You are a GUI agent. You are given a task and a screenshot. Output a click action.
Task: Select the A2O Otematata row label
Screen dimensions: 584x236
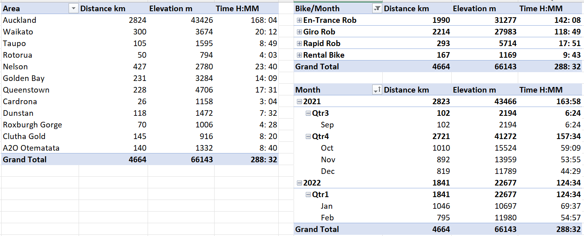pyautogui.click(x=31, y=148)
